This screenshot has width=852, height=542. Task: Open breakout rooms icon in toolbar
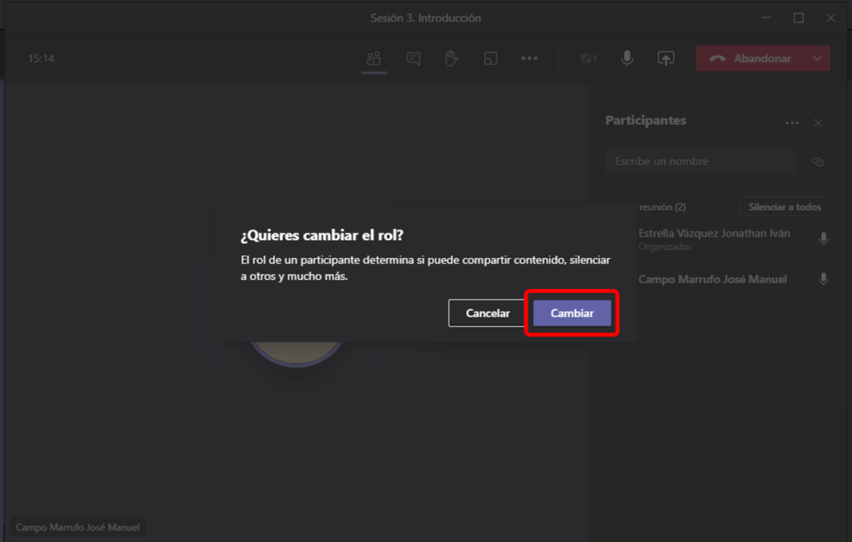click(x=490, y=58)
